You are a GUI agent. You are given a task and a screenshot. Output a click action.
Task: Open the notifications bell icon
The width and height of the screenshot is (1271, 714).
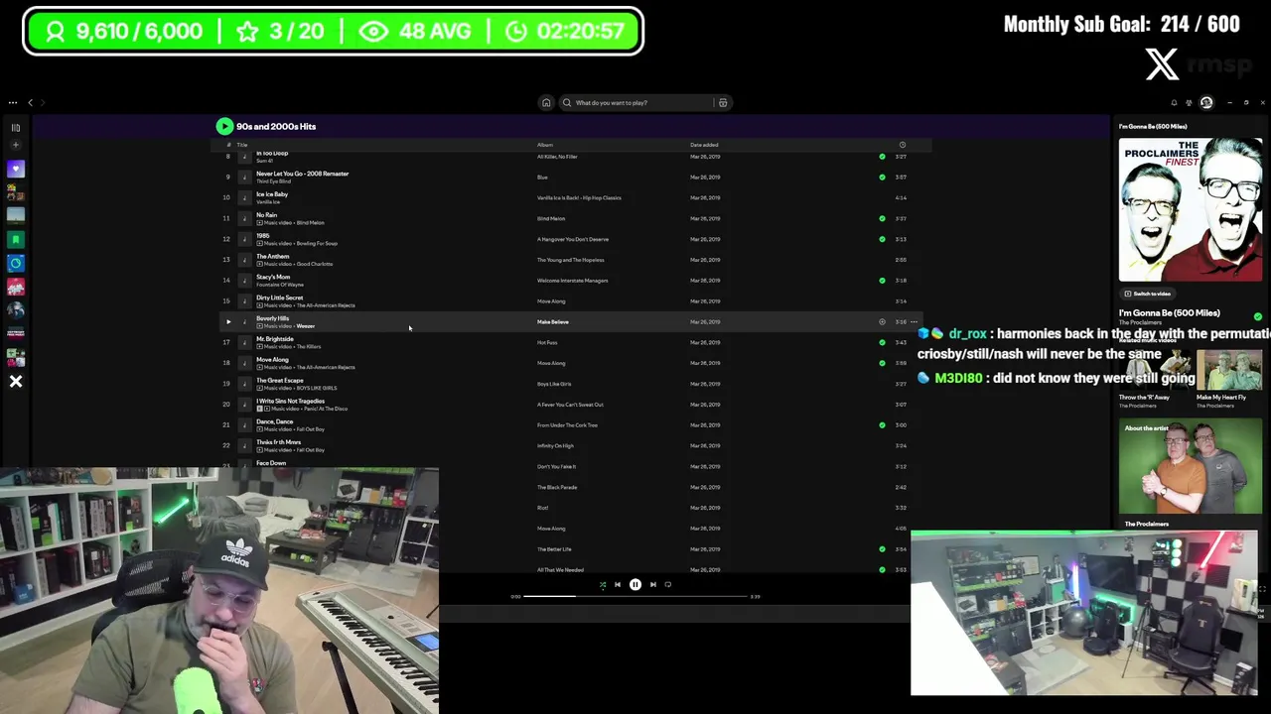point(1174,102)
